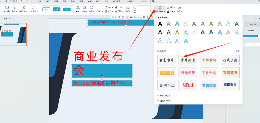Choose the NO.4 WordArt style

(x=188, y=85)
